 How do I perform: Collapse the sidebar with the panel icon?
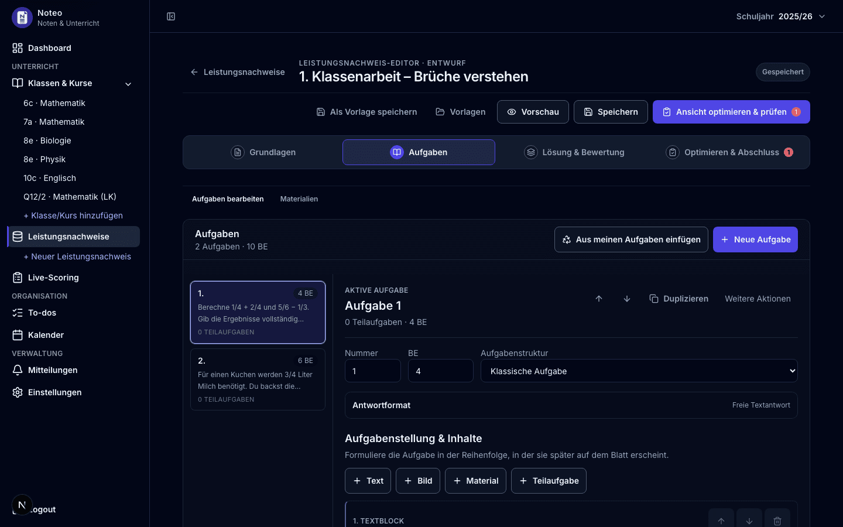[x=171, y=16]
